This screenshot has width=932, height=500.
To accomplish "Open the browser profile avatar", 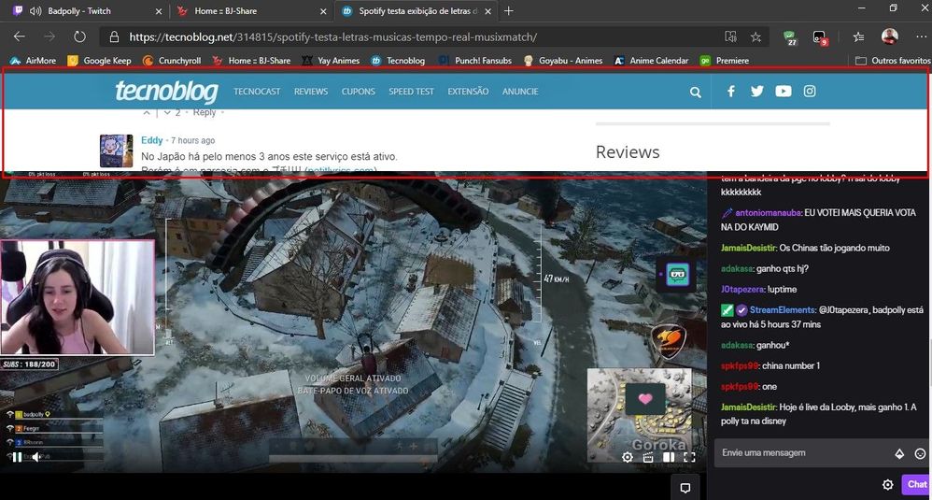I will (889, 36).
